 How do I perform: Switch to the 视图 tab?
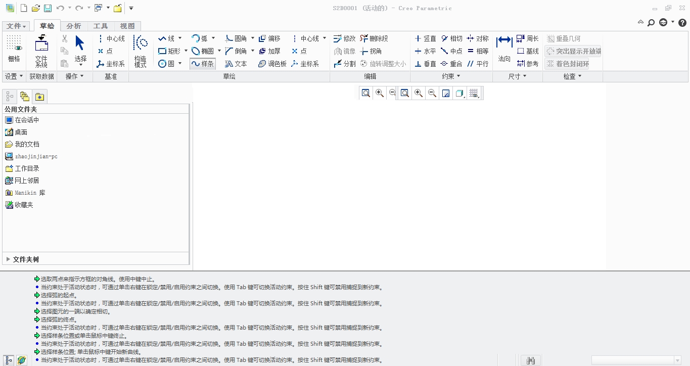pos(127,26)
